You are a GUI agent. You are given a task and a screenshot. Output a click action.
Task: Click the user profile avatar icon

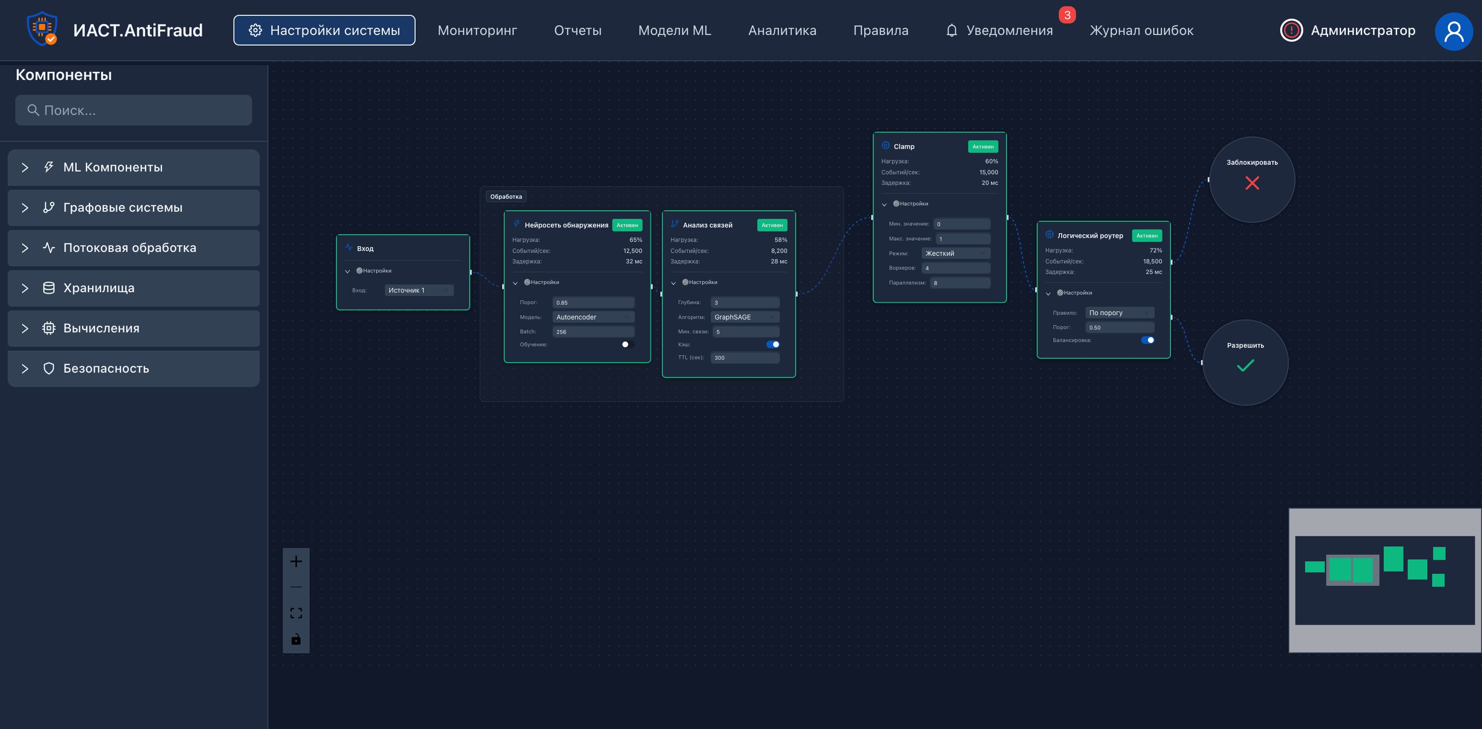click(x=1453, y=31)
